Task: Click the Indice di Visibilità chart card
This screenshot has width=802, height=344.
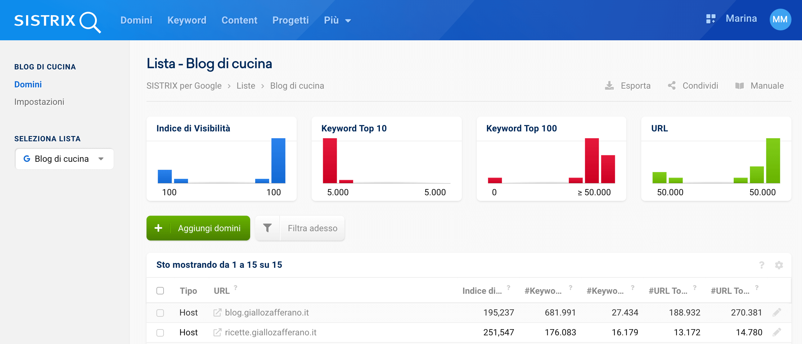Action: (221, 158)
